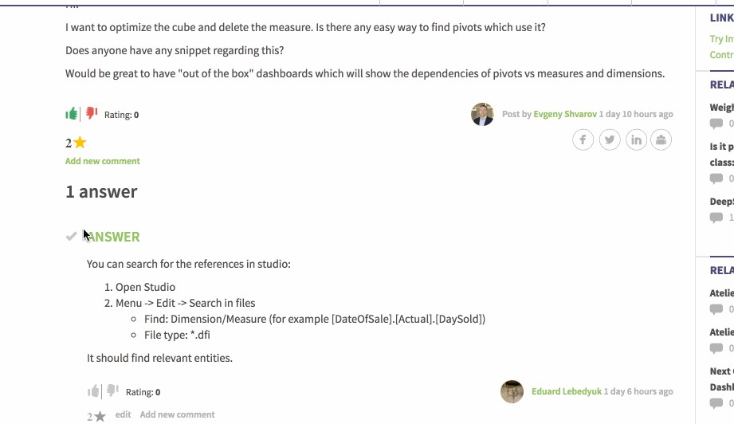
Task: Click the edit link on the answer
Action: click(123, 414)
